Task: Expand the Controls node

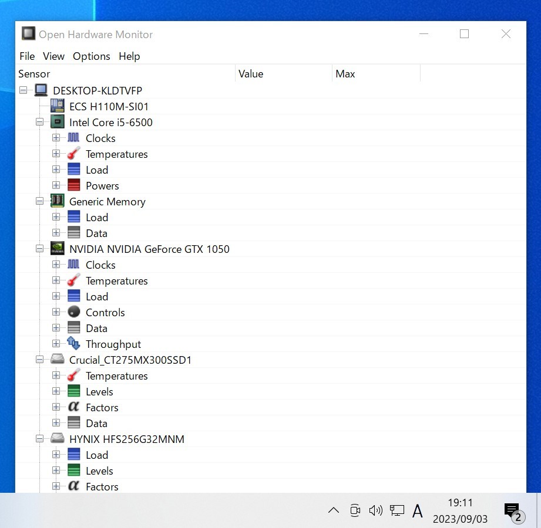Action: click(x=56, y=312)
